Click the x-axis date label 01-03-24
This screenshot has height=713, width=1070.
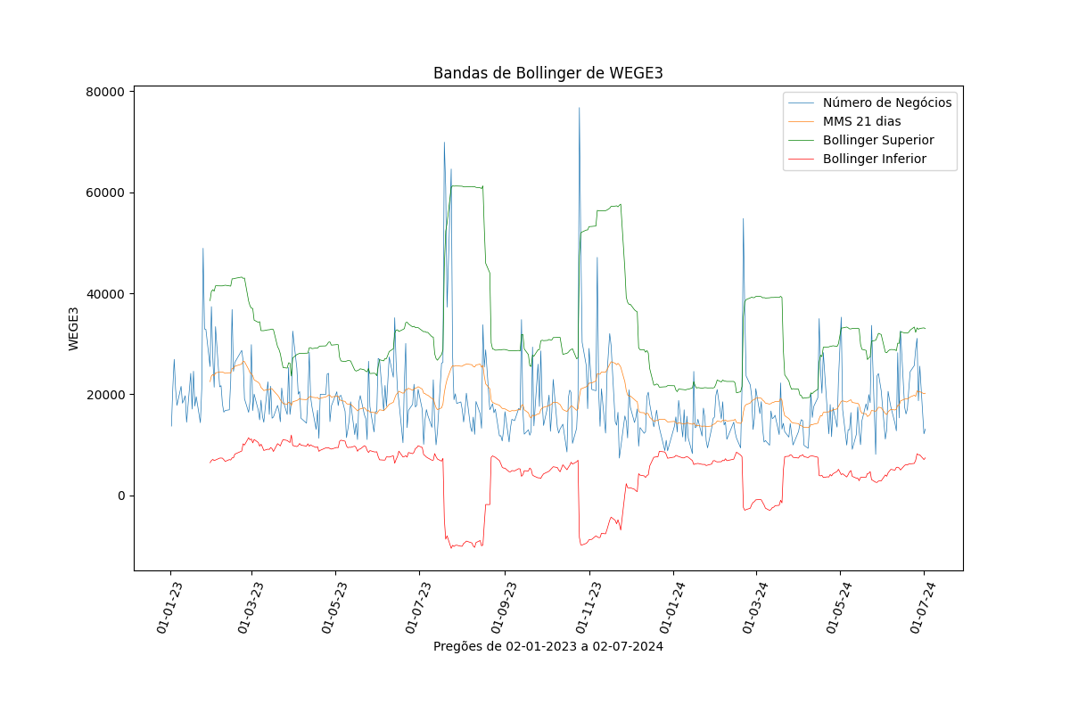tap(754, 607)
